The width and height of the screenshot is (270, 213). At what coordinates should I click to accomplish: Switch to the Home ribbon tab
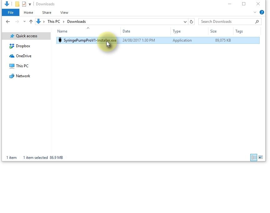28,13
